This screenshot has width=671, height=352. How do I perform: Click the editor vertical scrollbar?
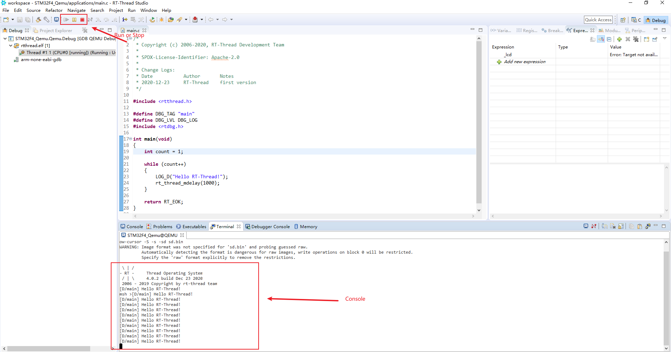pyautogui.click(x=479, y=122)
